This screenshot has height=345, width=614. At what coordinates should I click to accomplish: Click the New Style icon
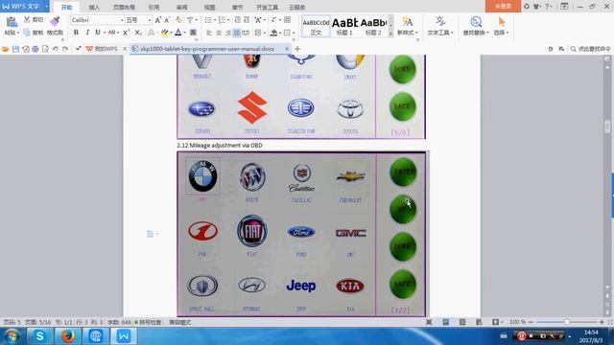coord(407,21)
